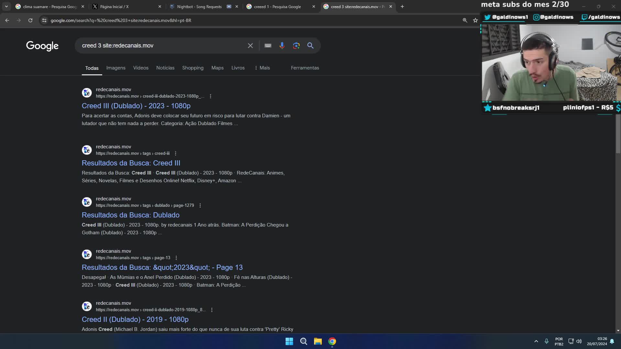621x349 pixels.
Task: Click scrollbar down arrow
Action: coord(618,331)
